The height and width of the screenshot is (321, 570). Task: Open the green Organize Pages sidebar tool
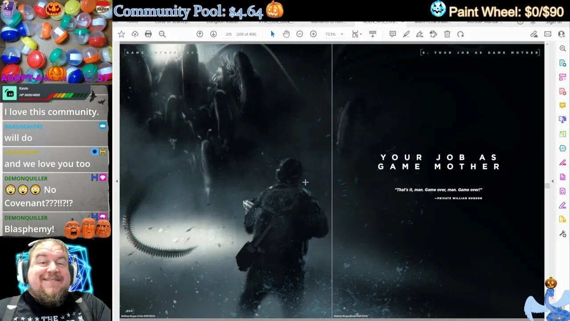[563, 134]
